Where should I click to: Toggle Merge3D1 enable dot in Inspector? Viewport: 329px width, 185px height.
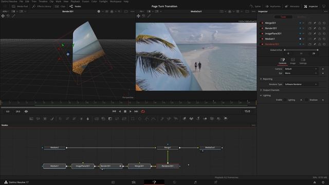click(262, 23)
